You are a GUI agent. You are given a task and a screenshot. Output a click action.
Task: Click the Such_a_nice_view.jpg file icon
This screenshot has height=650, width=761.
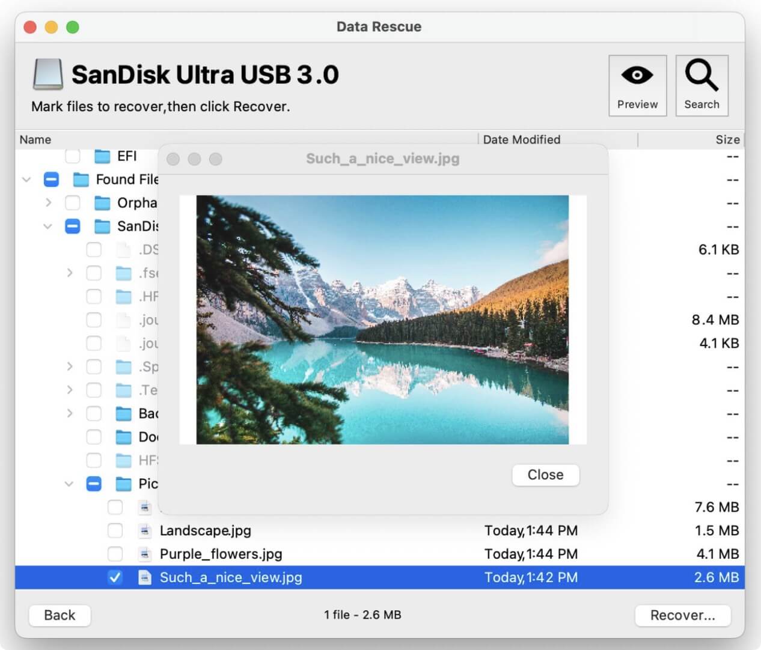coord(145,577)
